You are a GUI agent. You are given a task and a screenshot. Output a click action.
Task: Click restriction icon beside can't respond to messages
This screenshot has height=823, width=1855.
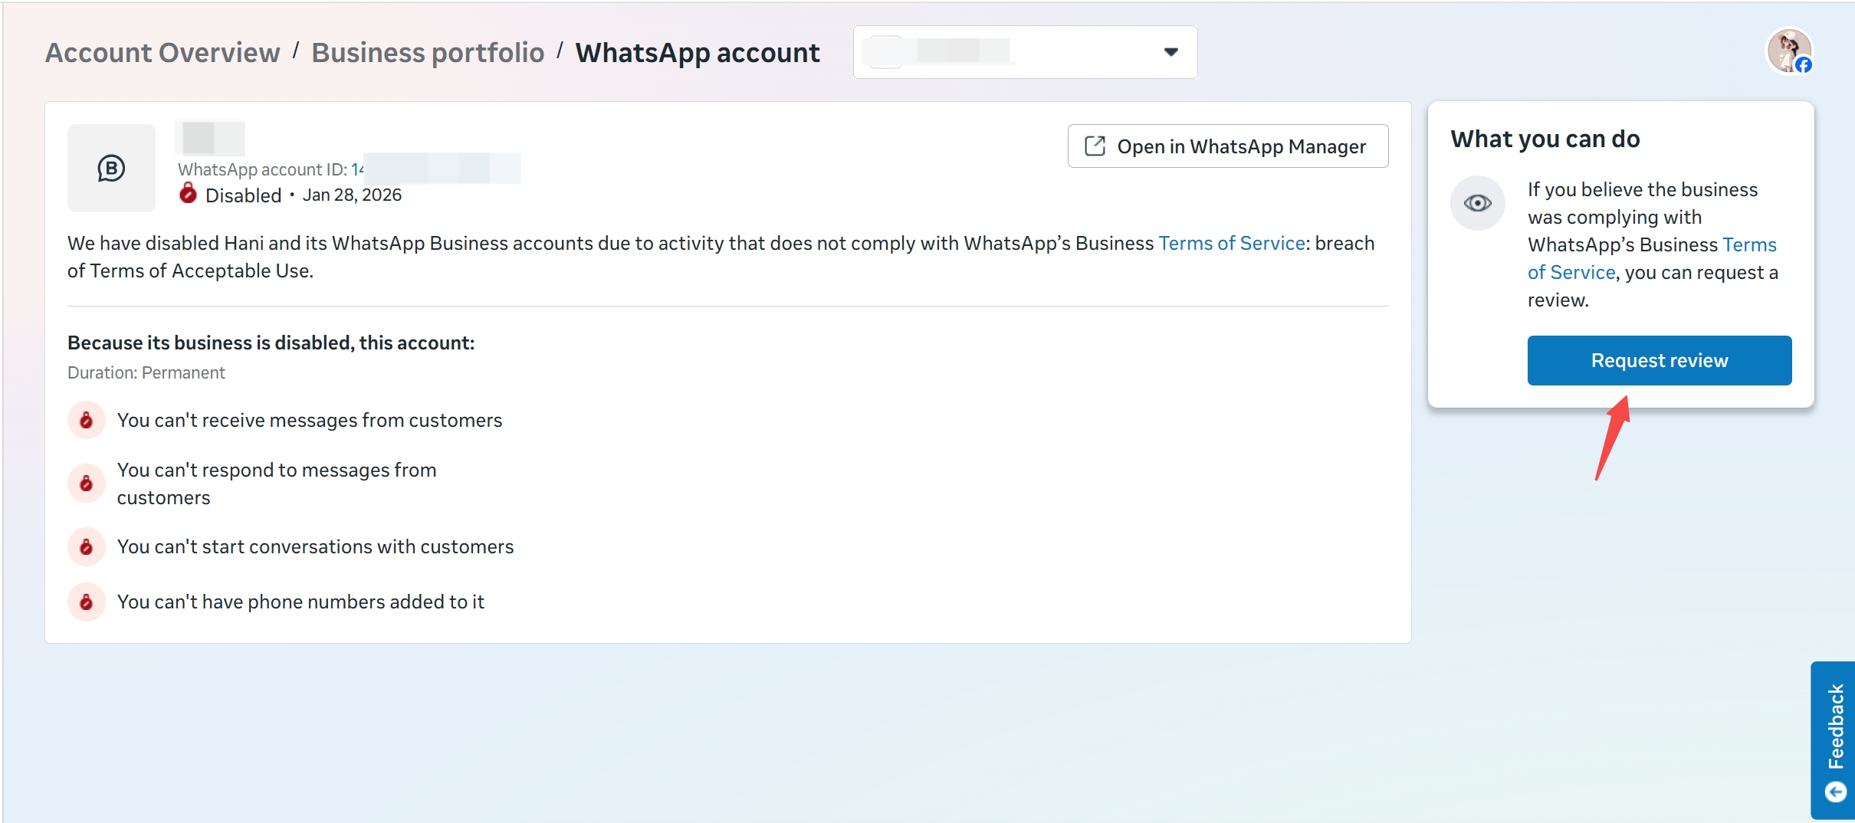87,484
